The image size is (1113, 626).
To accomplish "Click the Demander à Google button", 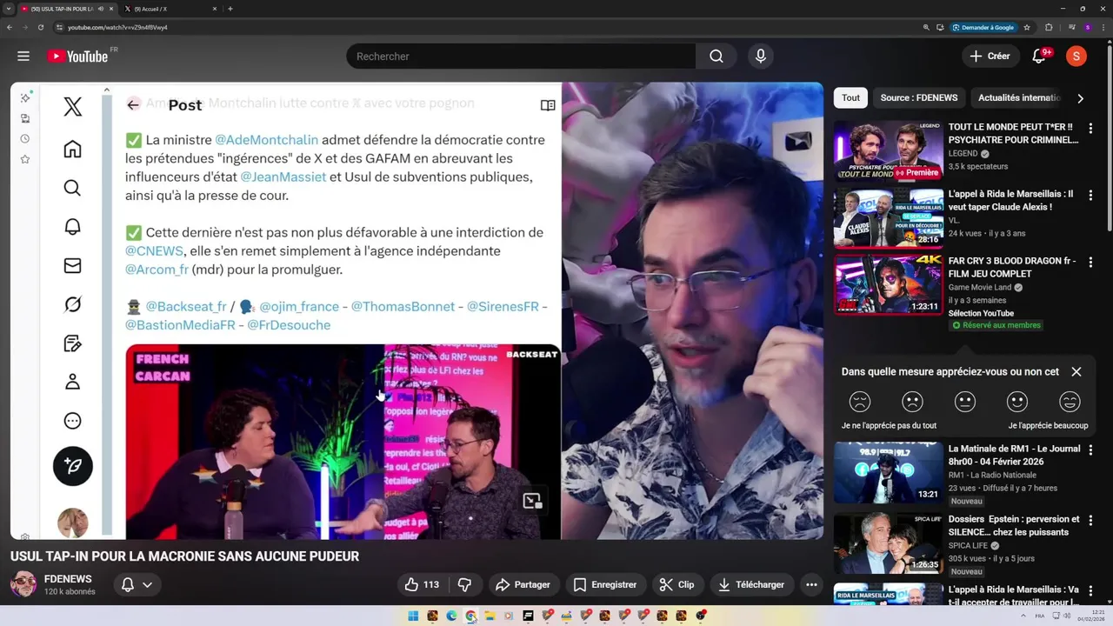I will pyautogui.click(x=983, y=27).
